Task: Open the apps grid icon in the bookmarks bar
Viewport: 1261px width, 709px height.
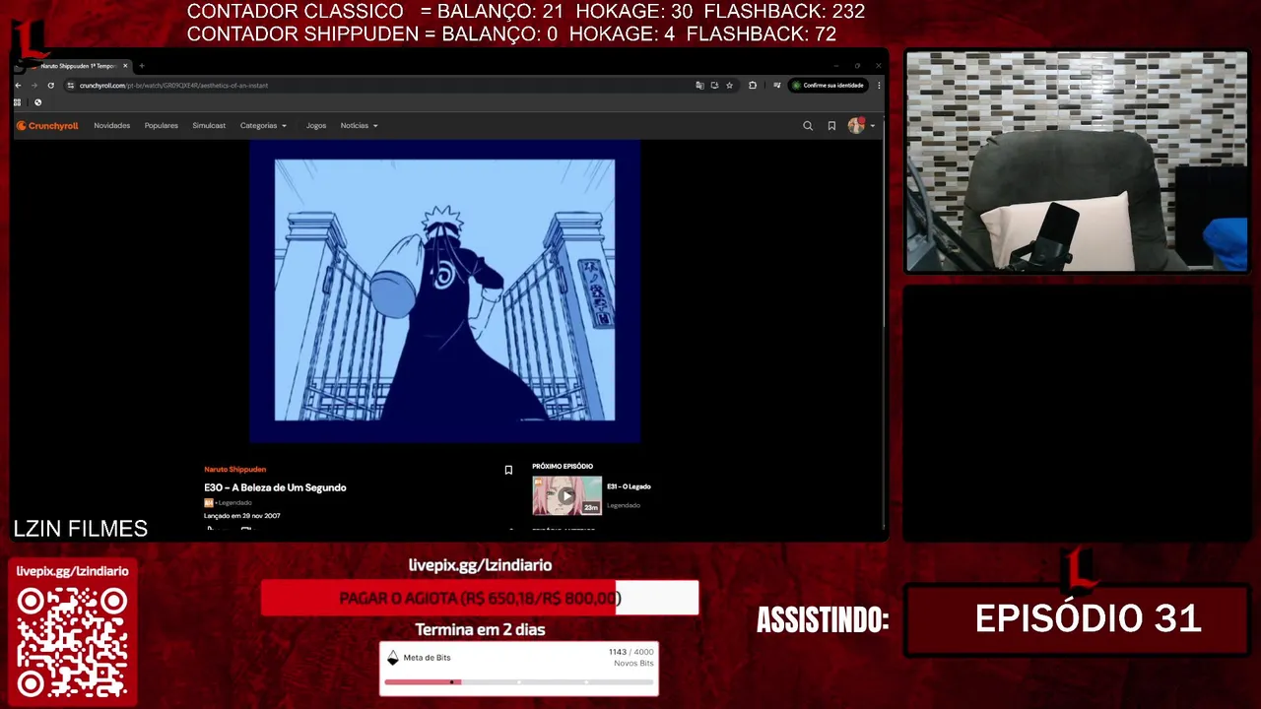Action: point(18,102)
